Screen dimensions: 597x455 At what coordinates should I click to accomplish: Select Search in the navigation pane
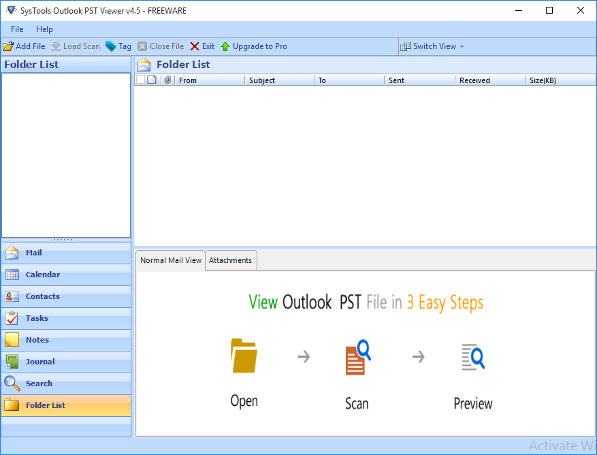coord(66,383)
